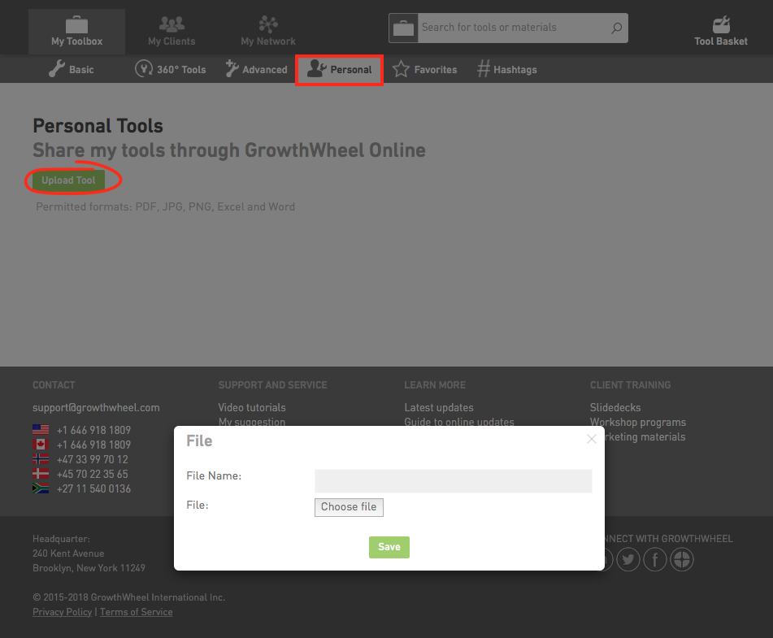Open the My Network nodes icon

268,24
